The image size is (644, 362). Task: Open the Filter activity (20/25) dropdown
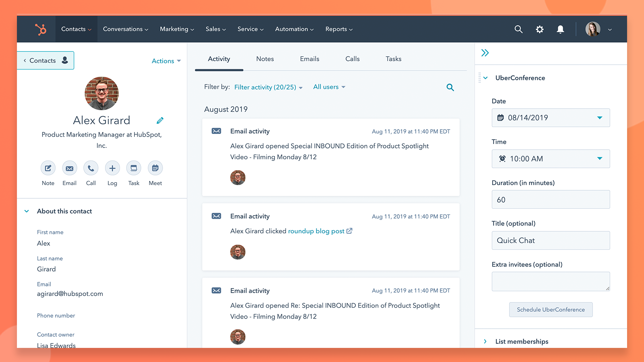[x=268, y=87]
